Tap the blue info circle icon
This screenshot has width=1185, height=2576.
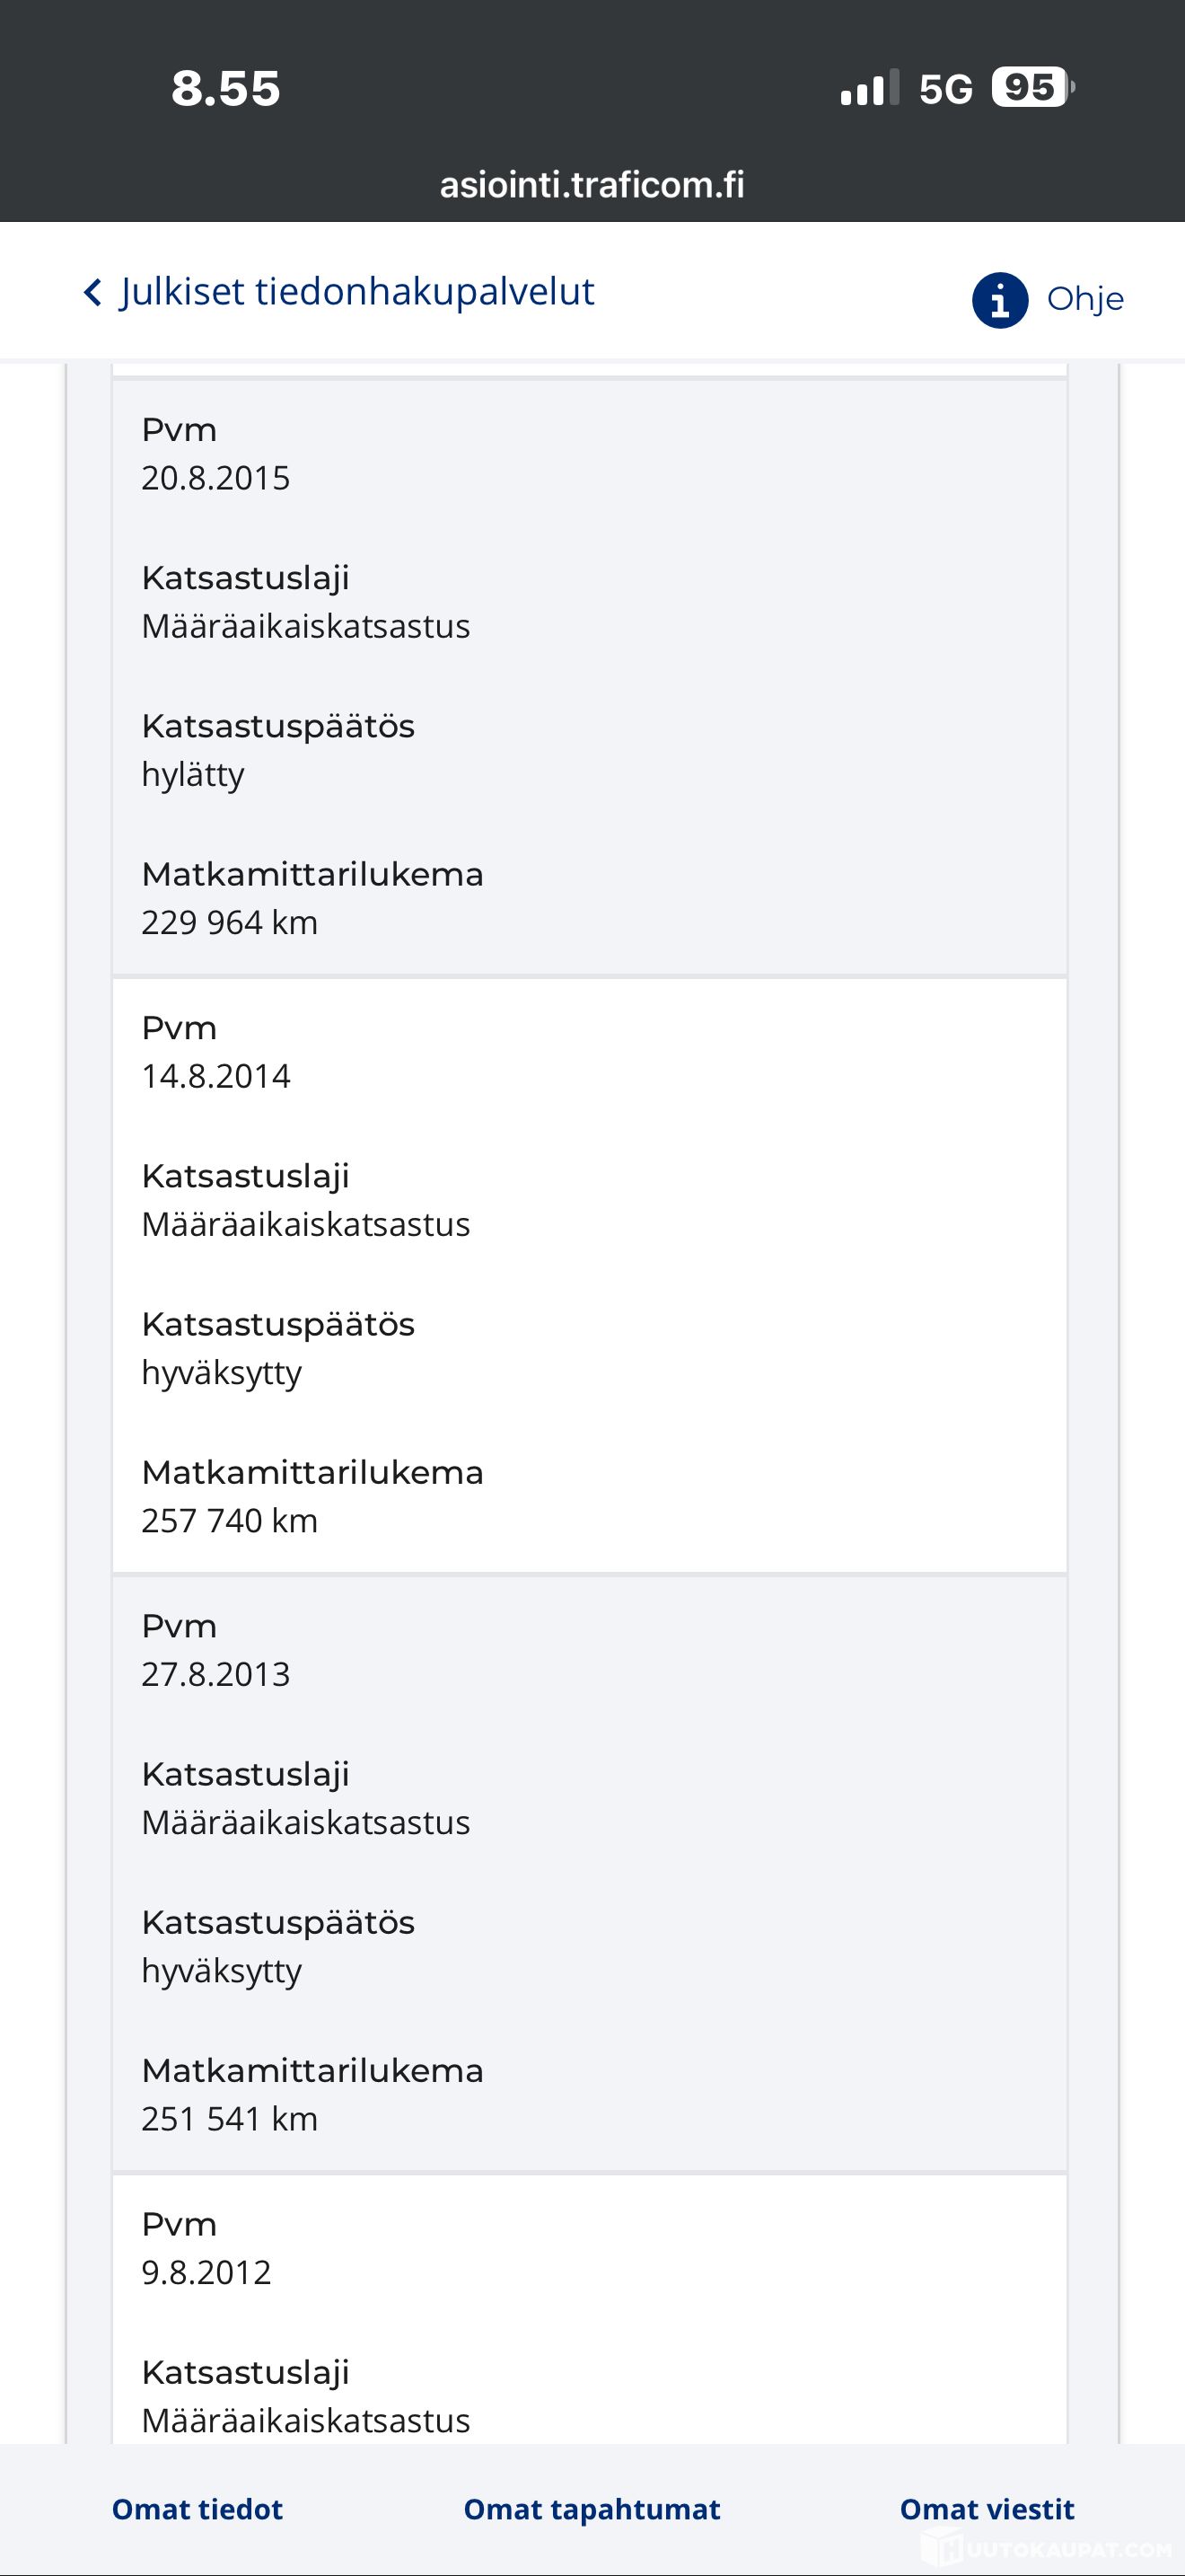coord(999,300)
